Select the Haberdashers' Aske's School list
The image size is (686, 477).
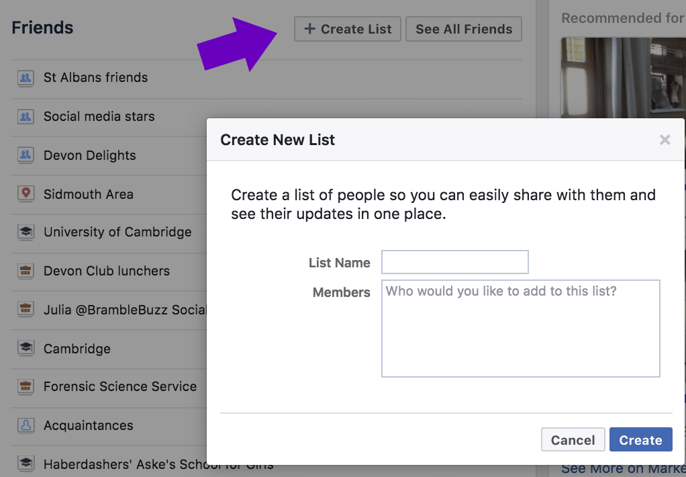point(158,464)
